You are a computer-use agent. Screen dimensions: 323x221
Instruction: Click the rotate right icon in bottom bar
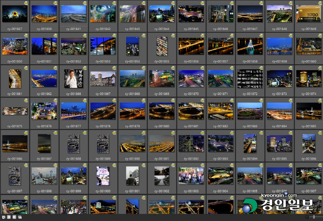coord(14,217)
